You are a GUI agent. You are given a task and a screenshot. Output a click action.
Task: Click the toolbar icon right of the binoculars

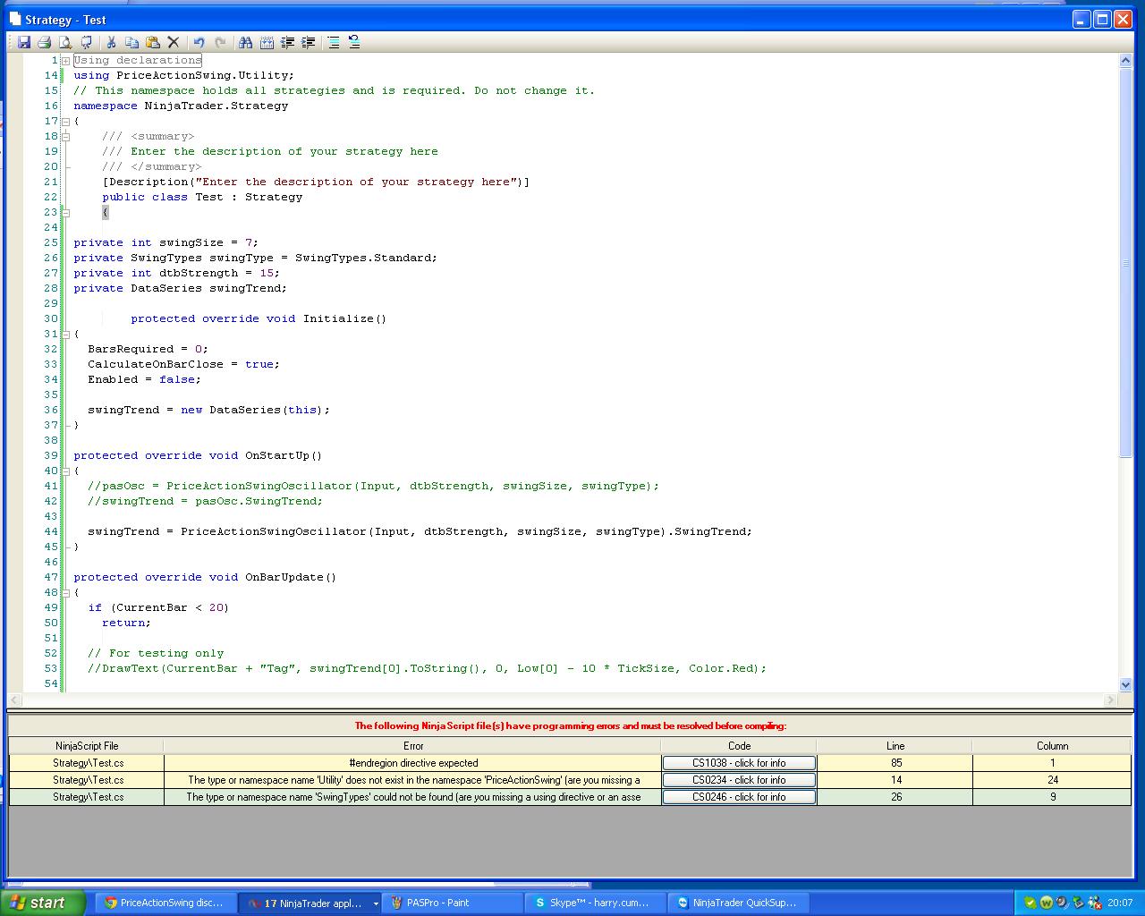[267, 42]
